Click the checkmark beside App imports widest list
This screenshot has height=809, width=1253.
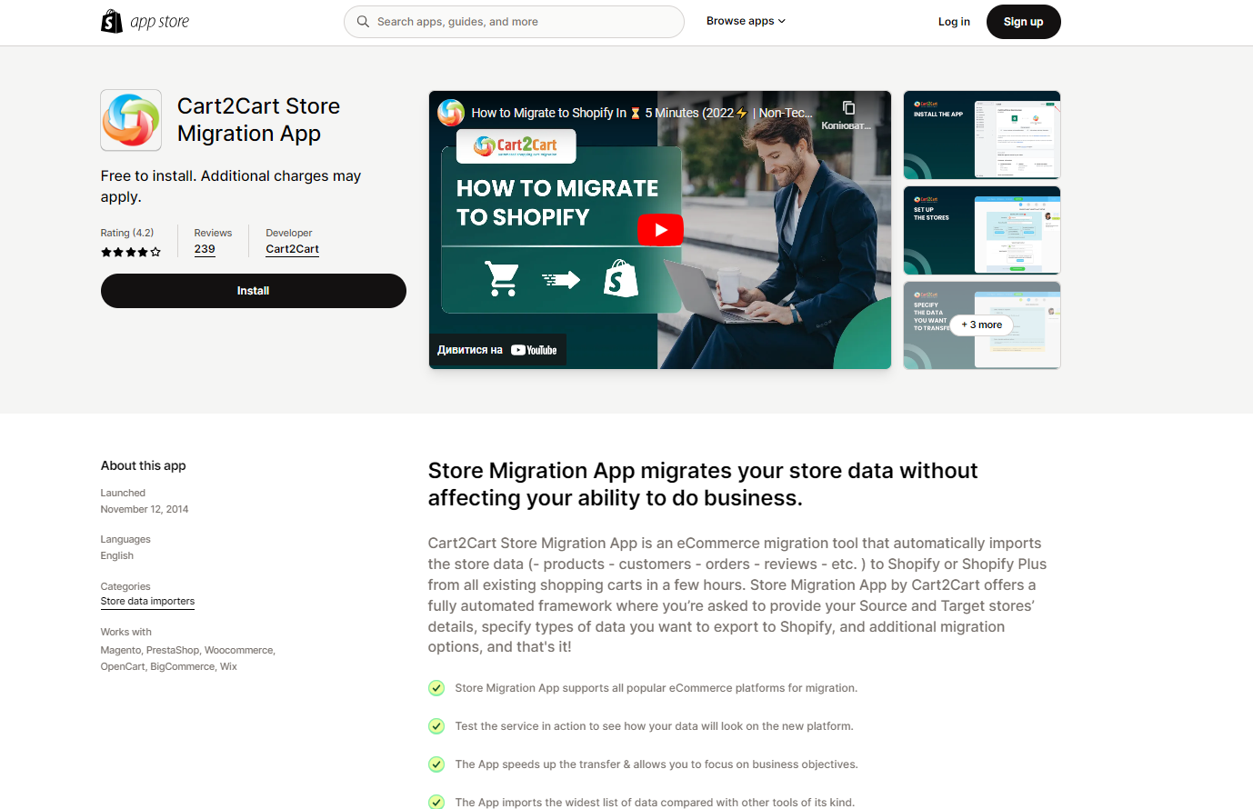point(436,802)
